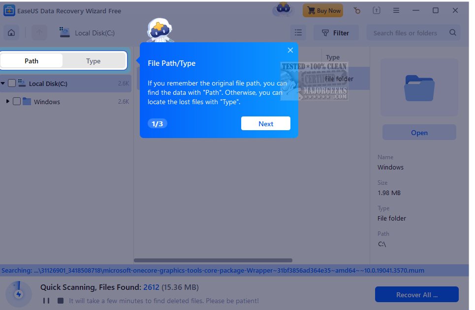Switch to list view icon
Viewport: 475px width, 310px height.
pos(298,32)
